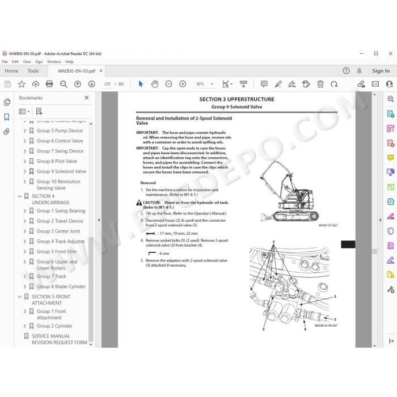Open Fit page options tool
Viewport: 397px width, 397px height.
227,84
